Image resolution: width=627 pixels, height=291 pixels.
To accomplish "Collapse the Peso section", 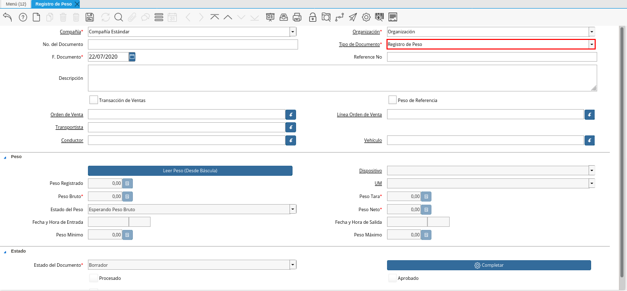I will pyautogui.click(x=6, y=157).
